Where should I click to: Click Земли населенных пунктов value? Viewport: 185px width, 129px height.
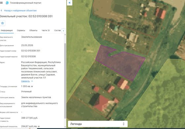(x=36, y=97)
